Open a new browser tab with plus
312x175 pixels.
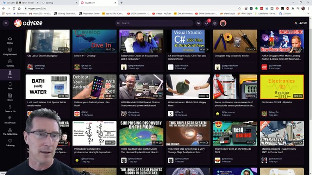(121, 2)
